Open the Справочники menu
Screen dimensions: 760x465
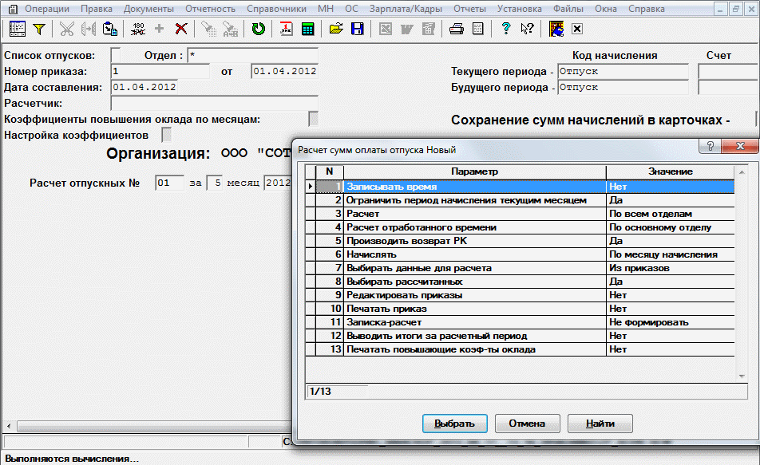click(x=277, y=9)
